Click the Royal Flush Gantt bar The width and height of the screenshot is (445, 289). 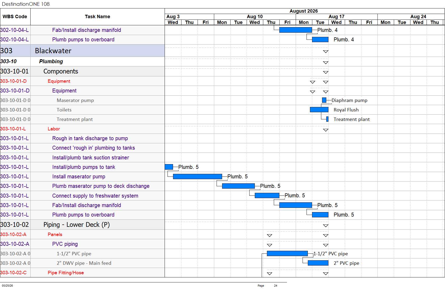(x=319, y=110)
